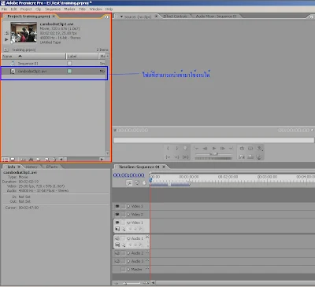
Task: Open the File menu
Action: [5, 9]
